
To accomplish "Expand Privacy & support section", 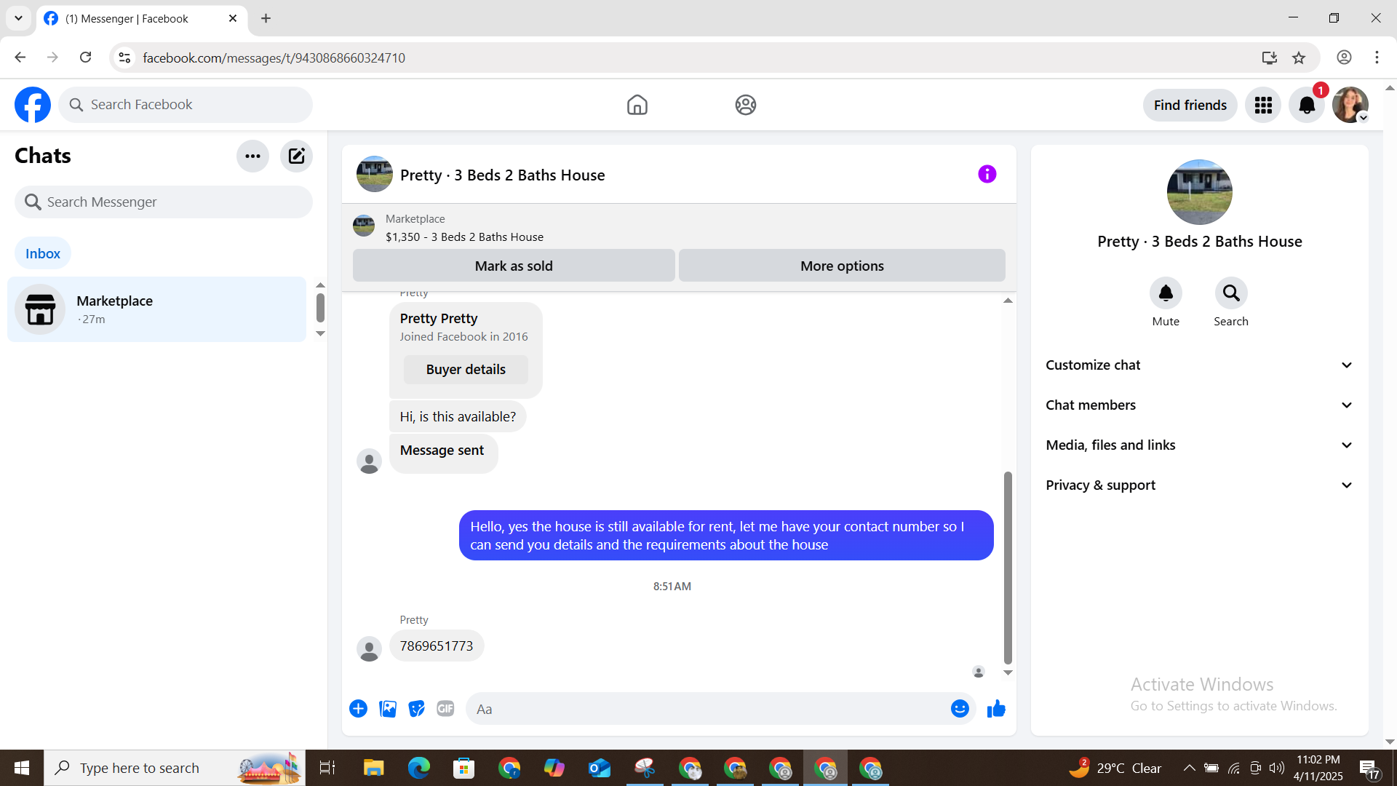I will pos(1199,485).
